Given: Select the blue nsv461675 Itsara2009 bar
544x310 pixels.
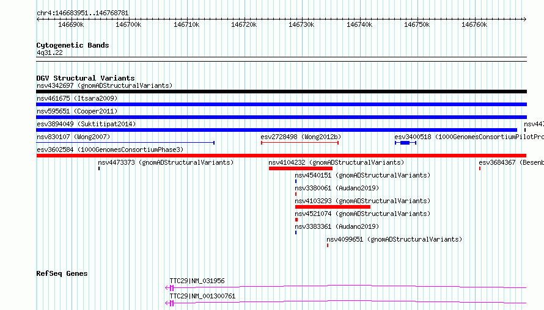Looking at the screenshot, I should [281, 104].
